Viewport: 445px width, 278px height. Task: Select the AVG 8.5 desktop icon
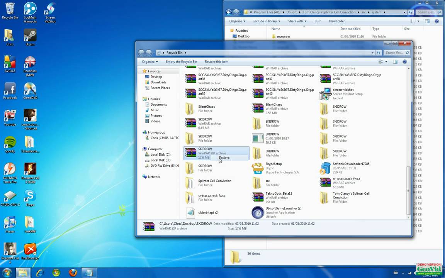pos(10,64)
